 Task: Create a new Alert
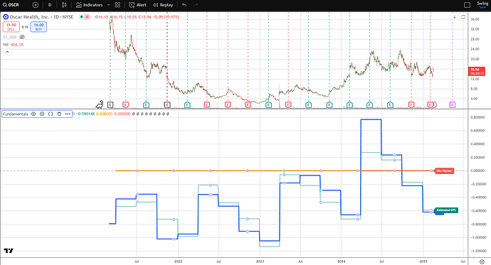coord(137,5)
